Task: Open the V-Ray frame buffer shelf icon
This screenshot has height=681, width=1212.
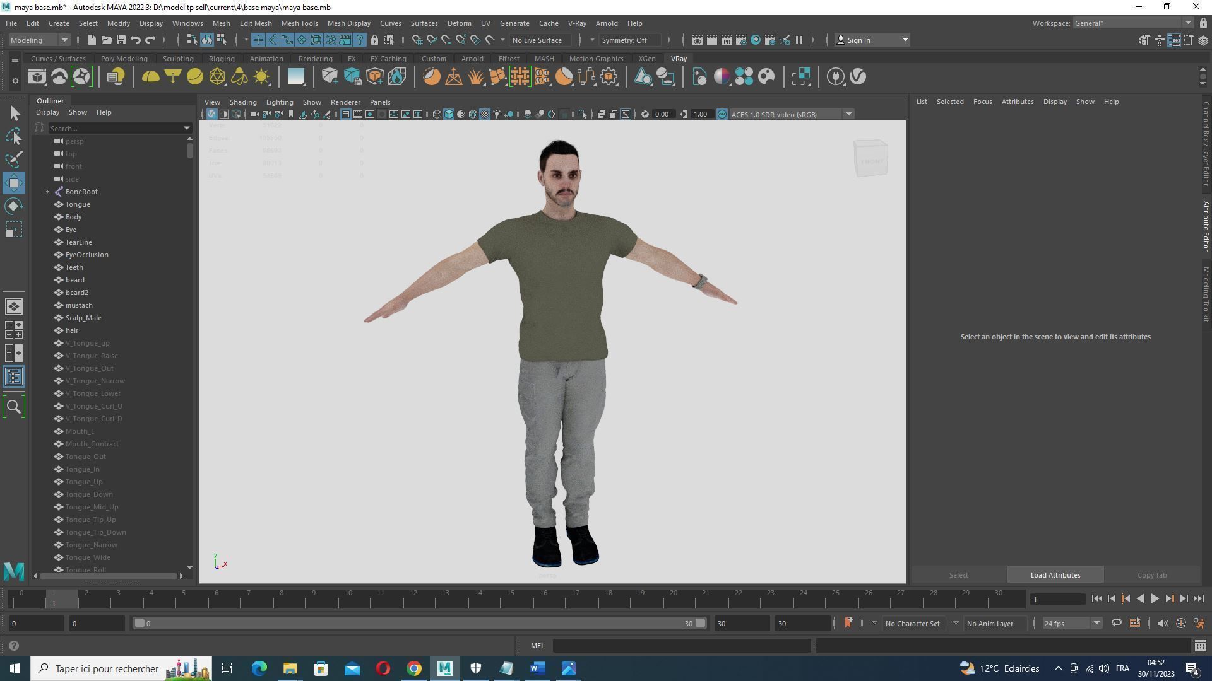Action: (x=37, y=77)
